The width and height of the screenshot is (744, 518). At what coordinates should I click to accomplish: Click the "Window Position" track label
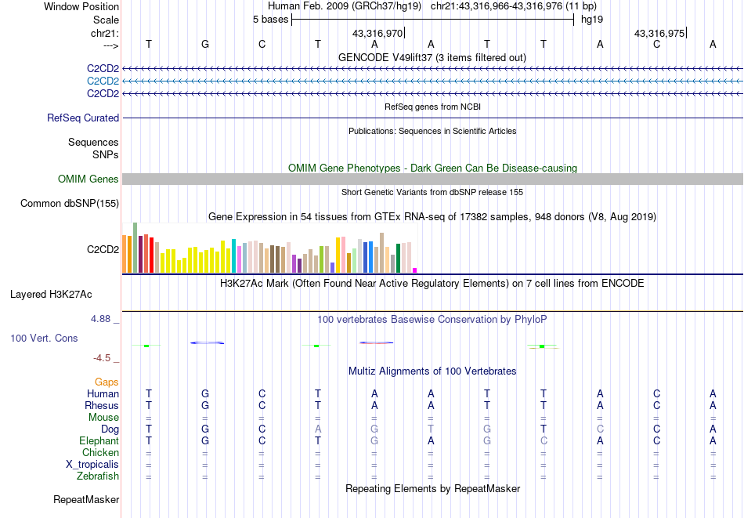pyautogui.click(x=81, y=6)
